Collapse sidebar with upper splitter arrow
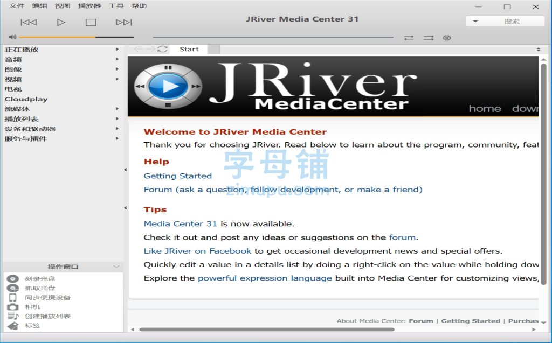This screenshot has width=552, height=343. click(x=125, y=170)
